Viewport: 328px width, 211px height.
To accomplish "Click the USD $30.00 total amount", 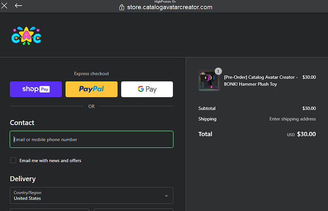I will (301, 134).
